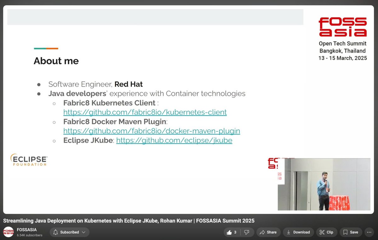The width and height of the screenshot is (378, 240).
Task: Click the 13 - 15 March, 2025 date text
Action: (x=343, y=58)
